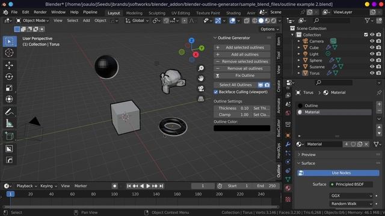The image size is (385, 216).
Task: Collapse the Outline Generator panel
Action: click(x=215, y=38)
